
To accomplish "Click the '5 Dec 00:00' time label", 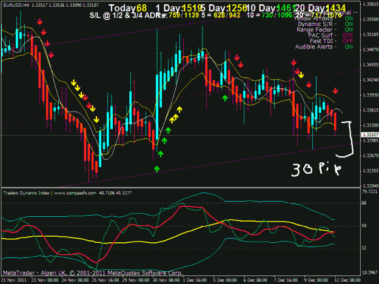I will click(x=225, y=280).
